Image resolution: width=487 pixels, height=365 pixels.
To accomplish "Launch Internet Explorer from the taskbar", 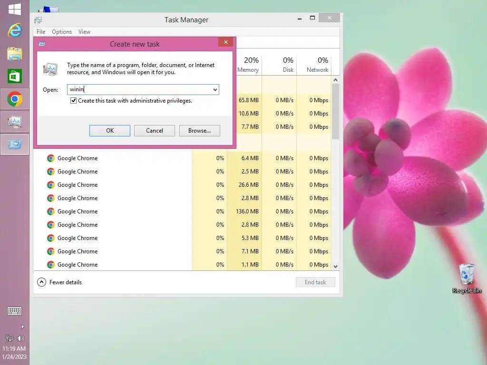I will (15, 30).
